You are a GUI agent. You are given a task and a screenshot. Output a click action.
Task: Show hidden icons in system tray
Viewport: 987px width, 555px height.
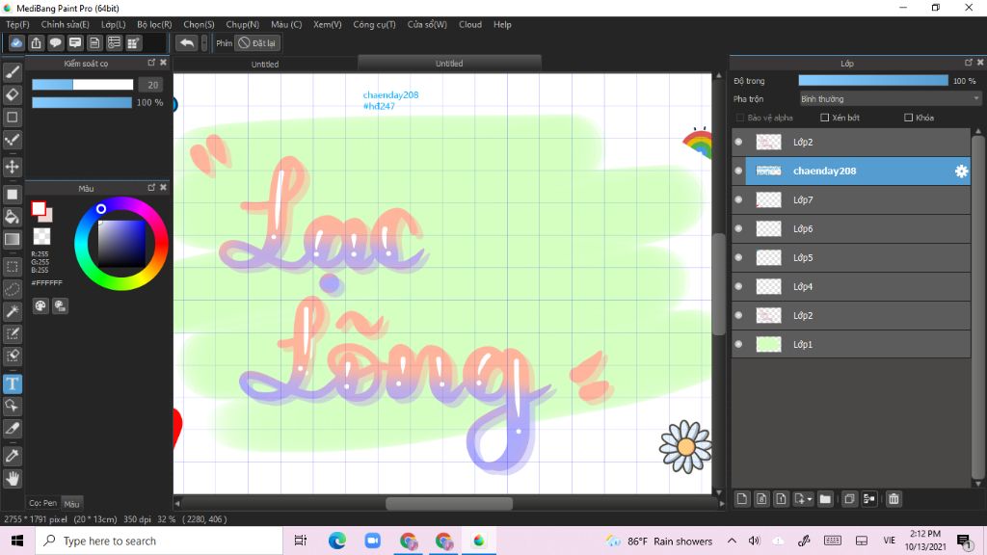[732, 541]
